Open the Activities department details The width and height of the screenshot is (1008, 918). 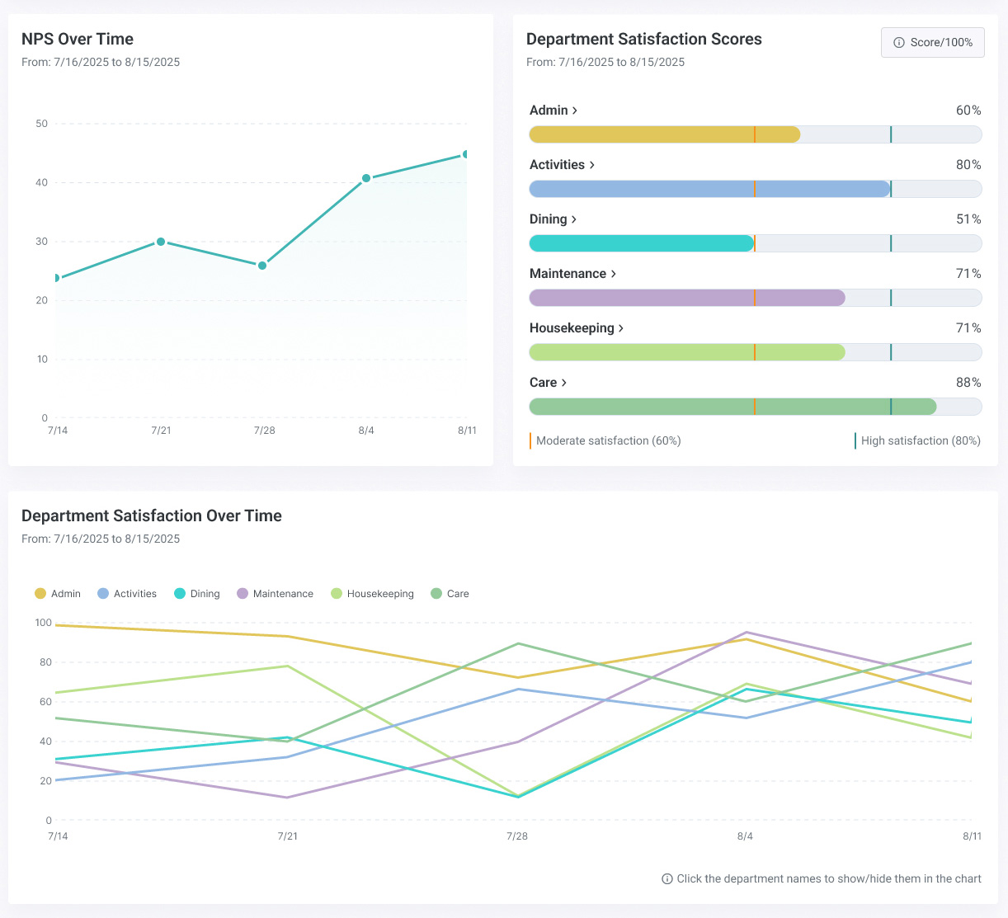(563, 165)
